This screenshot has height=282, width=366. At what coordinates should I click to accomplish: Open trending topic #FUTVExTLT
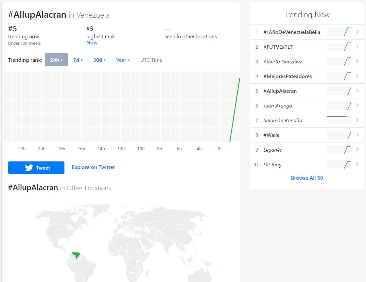(278, 47)
